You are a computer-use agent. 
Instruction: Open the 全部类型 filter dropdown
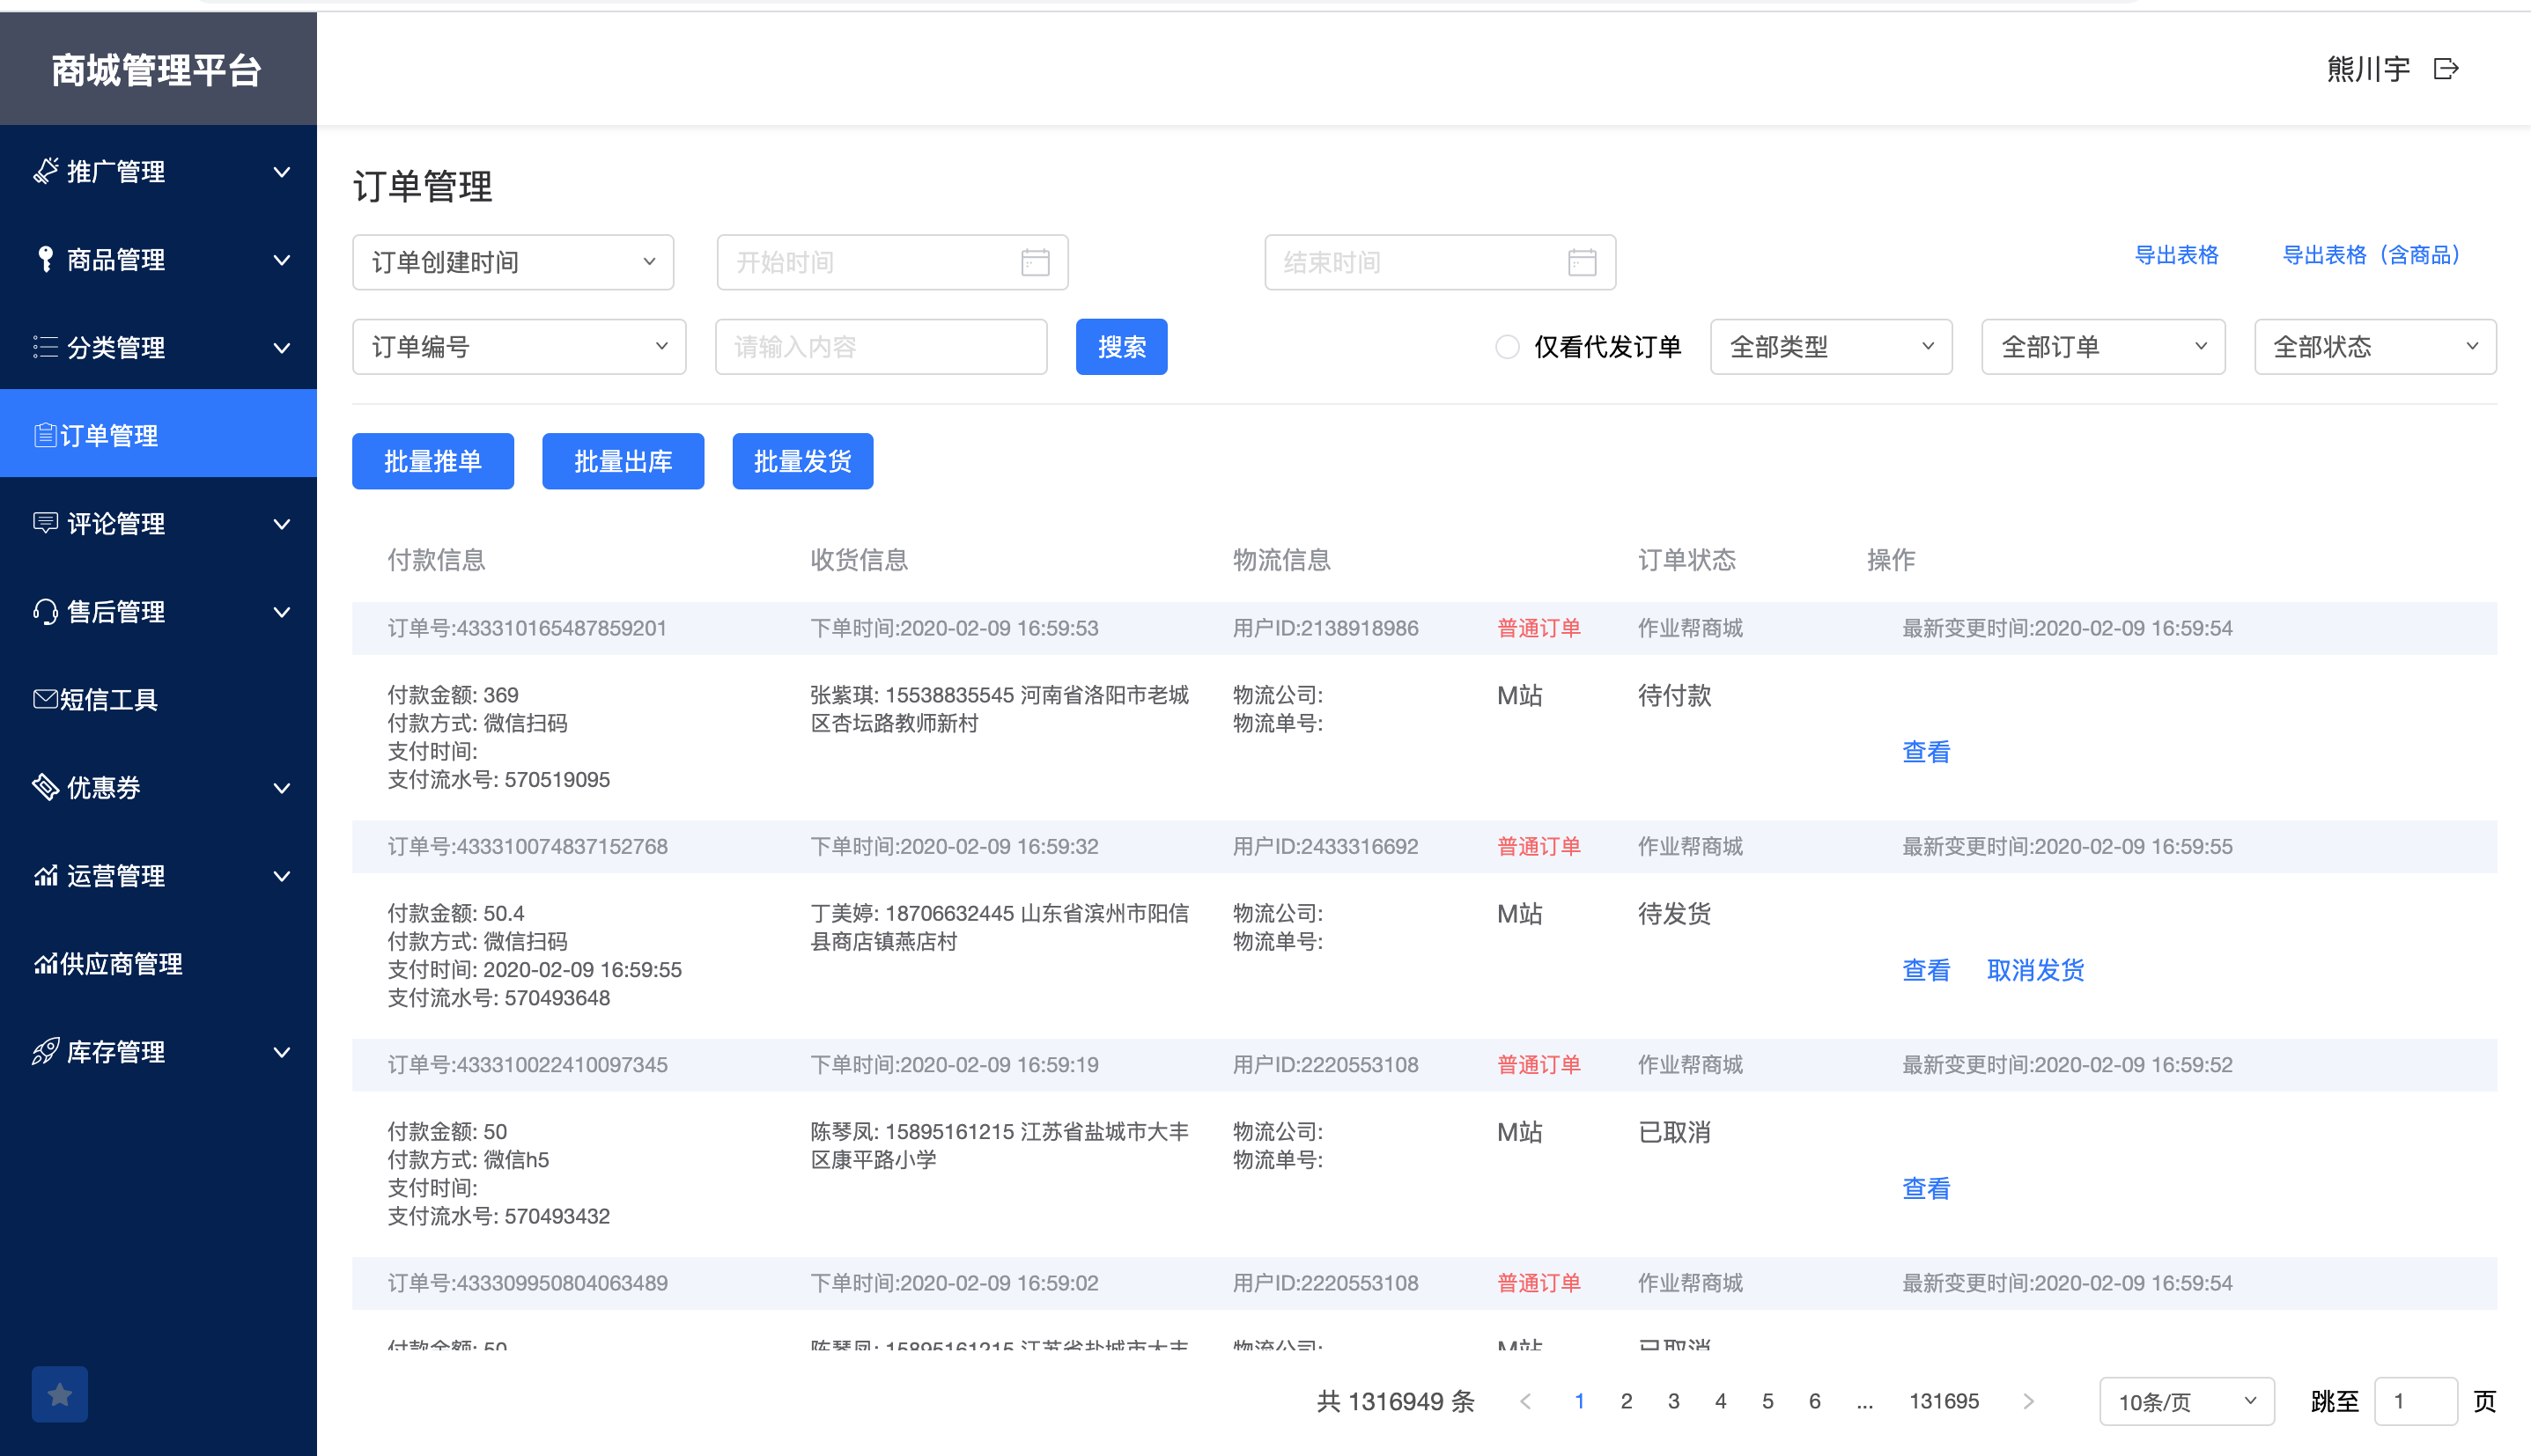[x=1831, y=347]
